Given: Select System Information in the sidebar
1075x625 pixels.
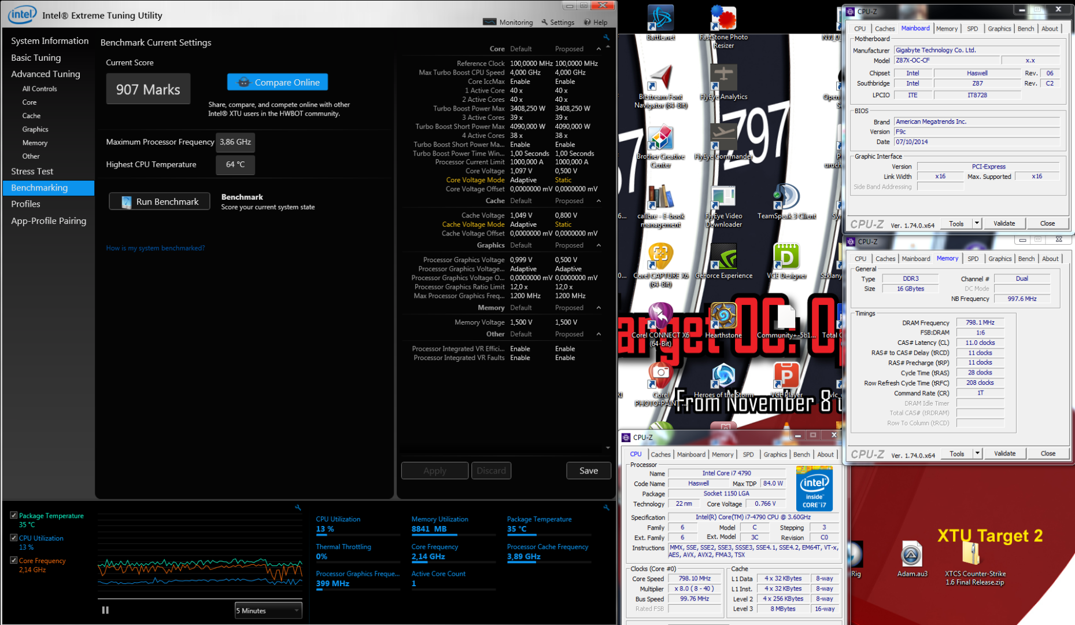Looking at the screenshot, I should point(50,41).
